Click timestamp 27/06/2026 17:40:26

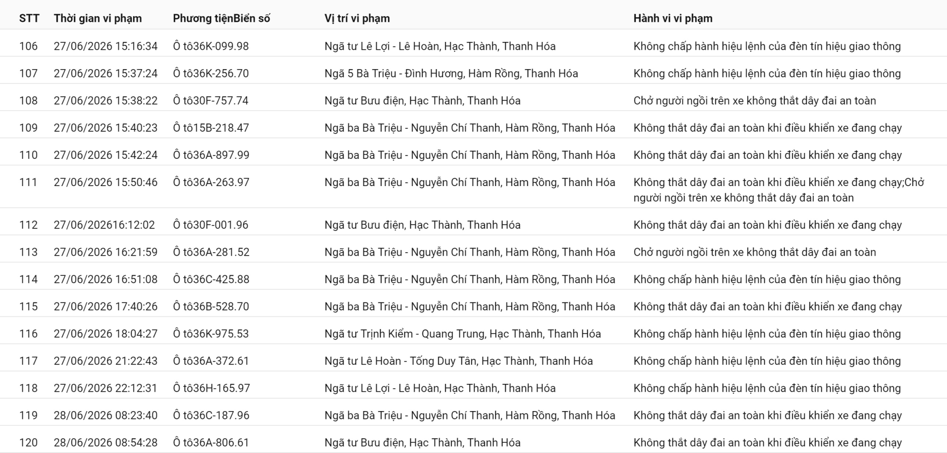[106, 306]
